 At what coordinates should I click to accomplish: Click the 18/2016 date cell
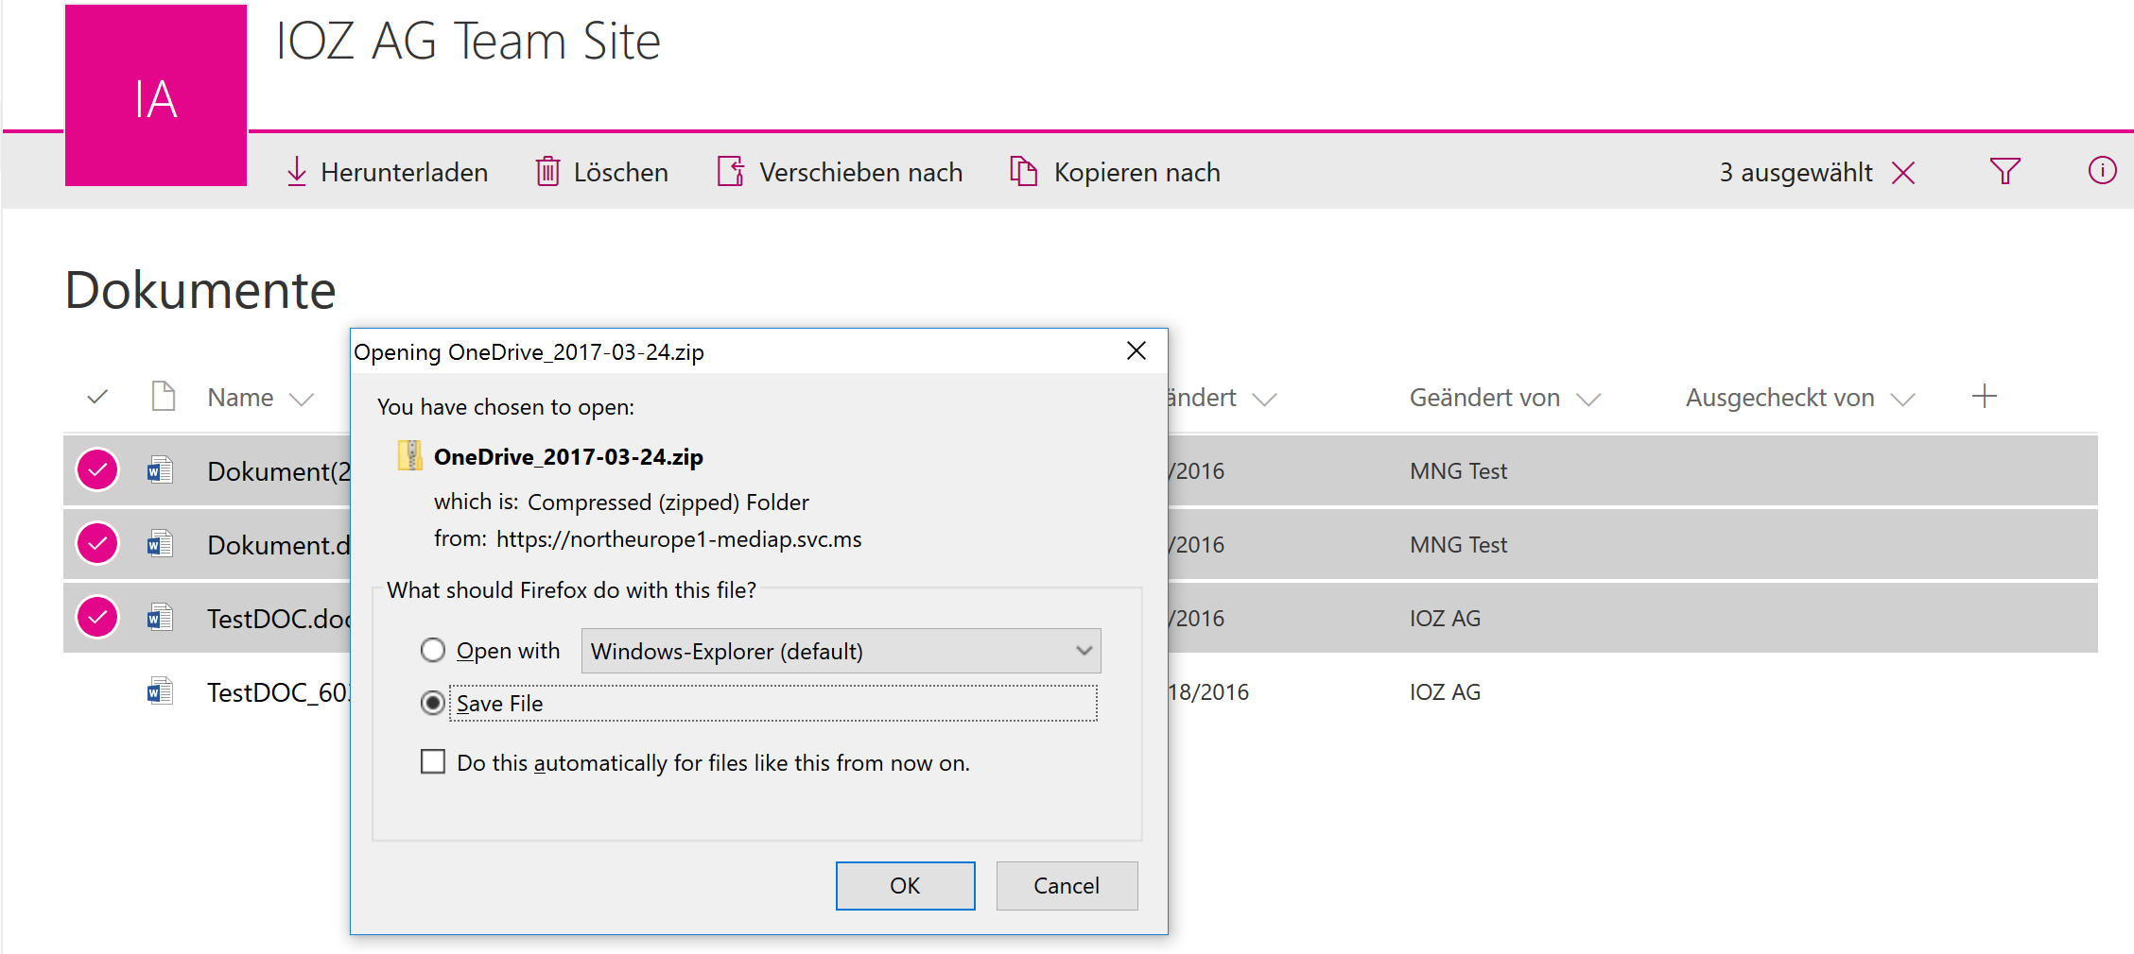pos(1208,691)
